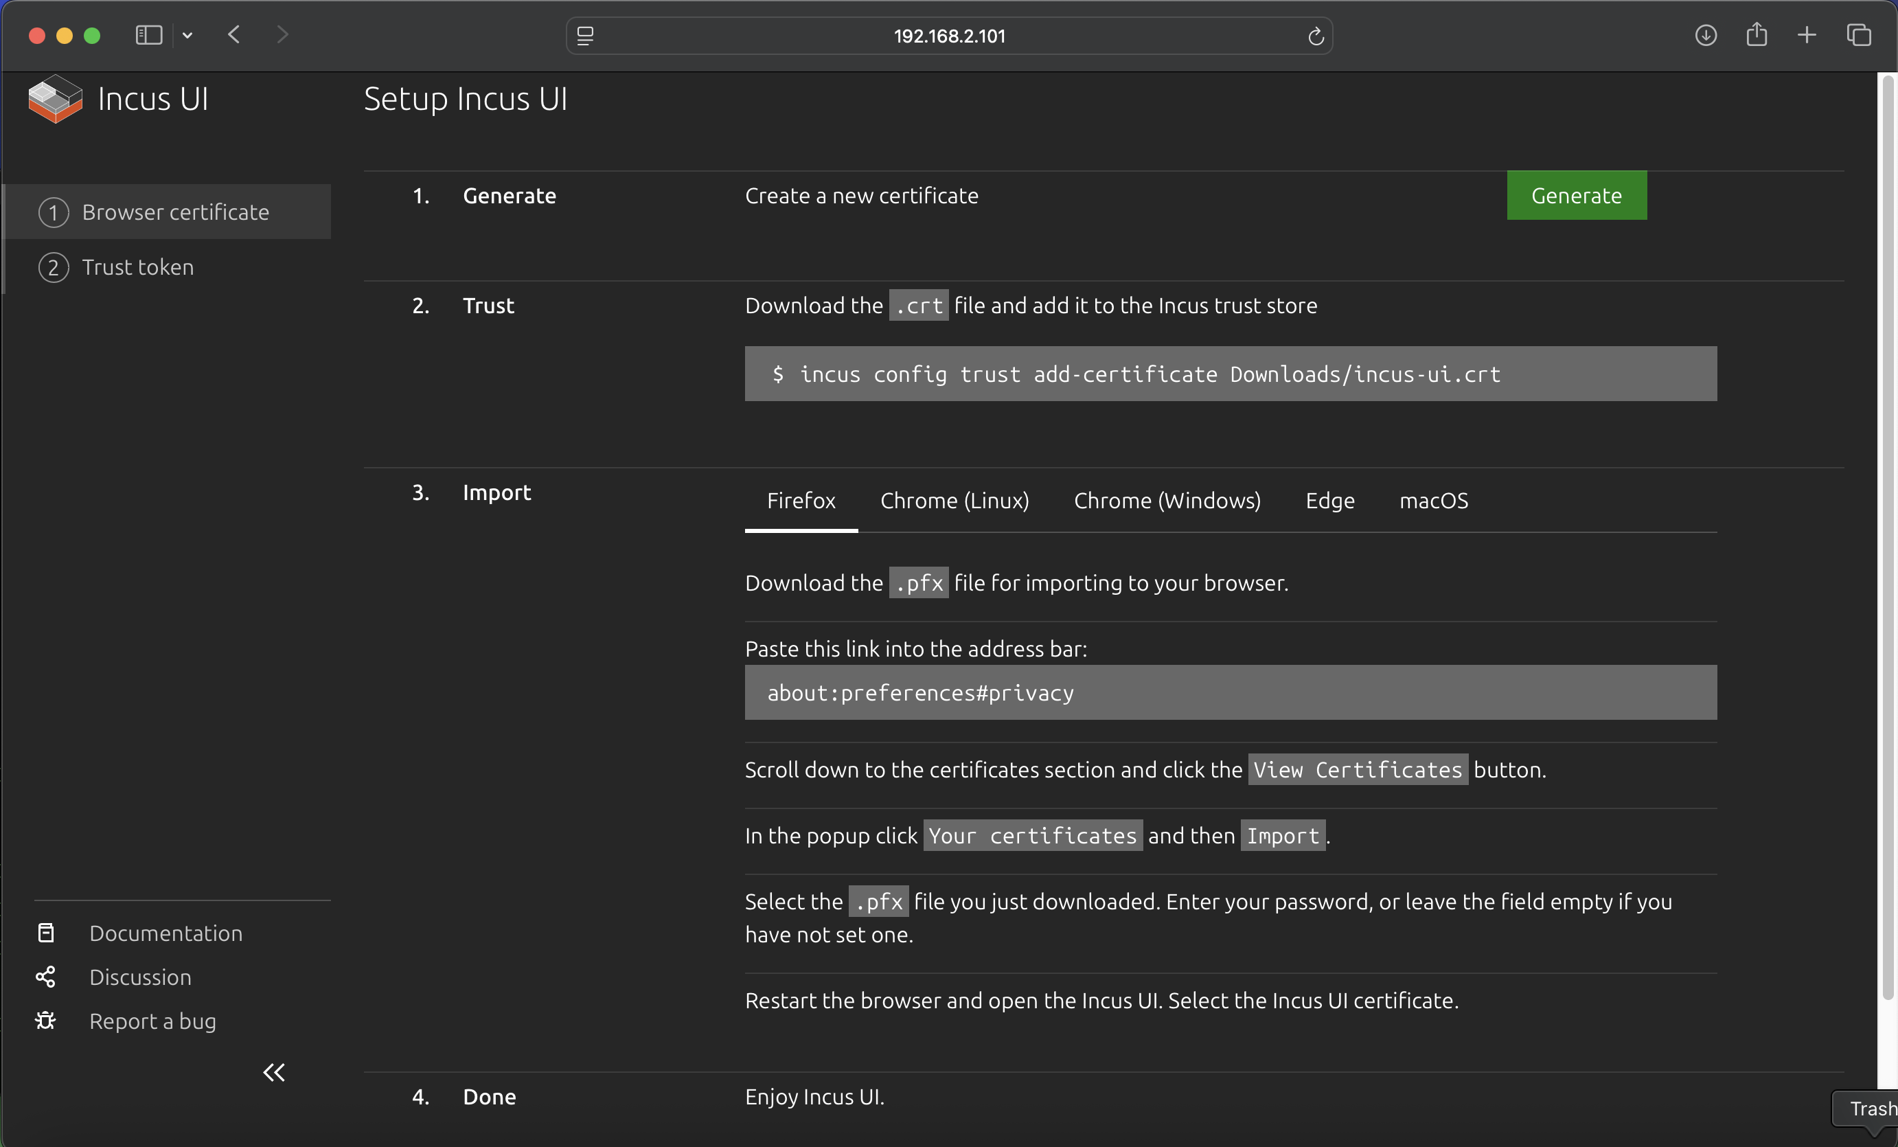Click the bug icon next to Report a bug
This screenshot has height=1147, width=1898.
[45, 1021]
